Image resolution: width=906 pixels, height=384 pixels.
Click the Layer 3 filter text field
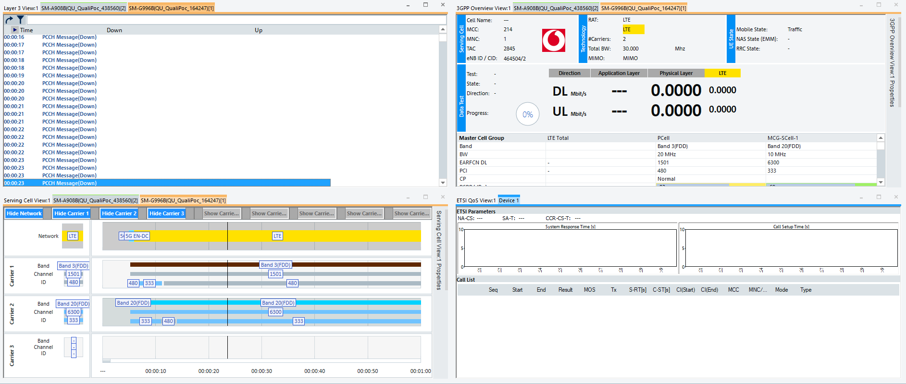[x=236, y=20]
